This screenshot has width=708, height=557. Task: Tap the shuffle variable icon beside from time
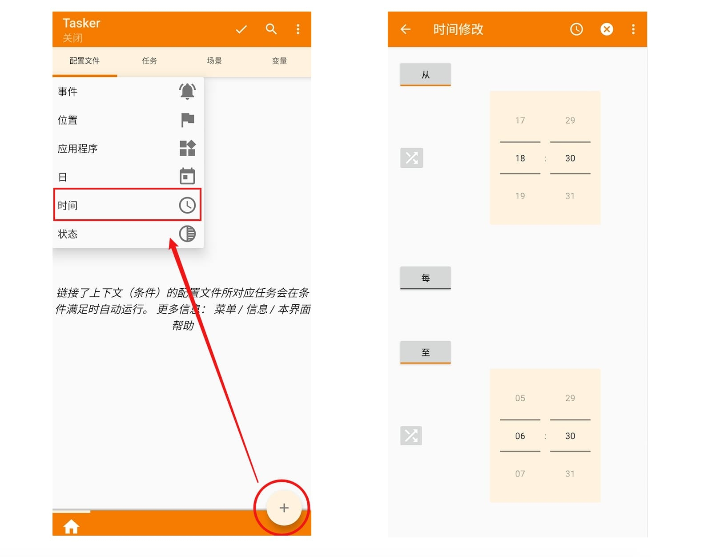412,157
